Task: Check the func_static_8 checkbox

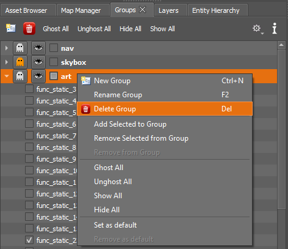Action: pos(29,147)
